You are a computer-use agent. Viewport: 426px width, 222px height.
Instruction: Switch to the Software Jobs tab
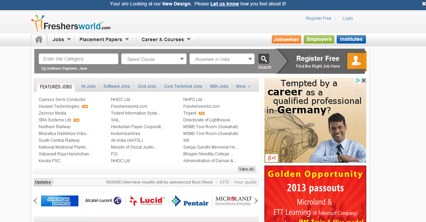click(117, 86)
